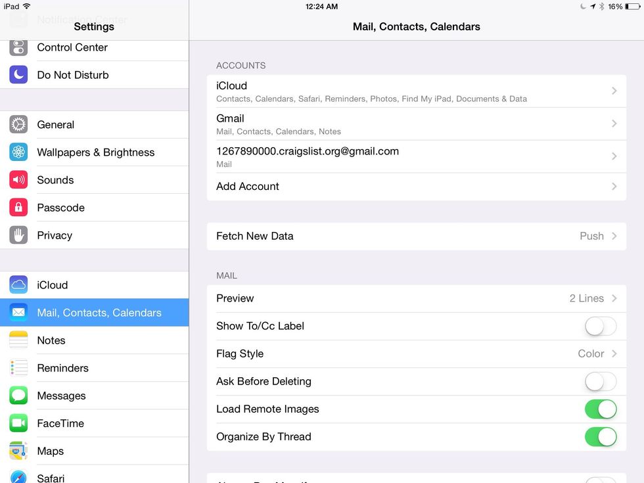Open Fetch New Data Push setting
644x483 pixels.
point(416,236)
